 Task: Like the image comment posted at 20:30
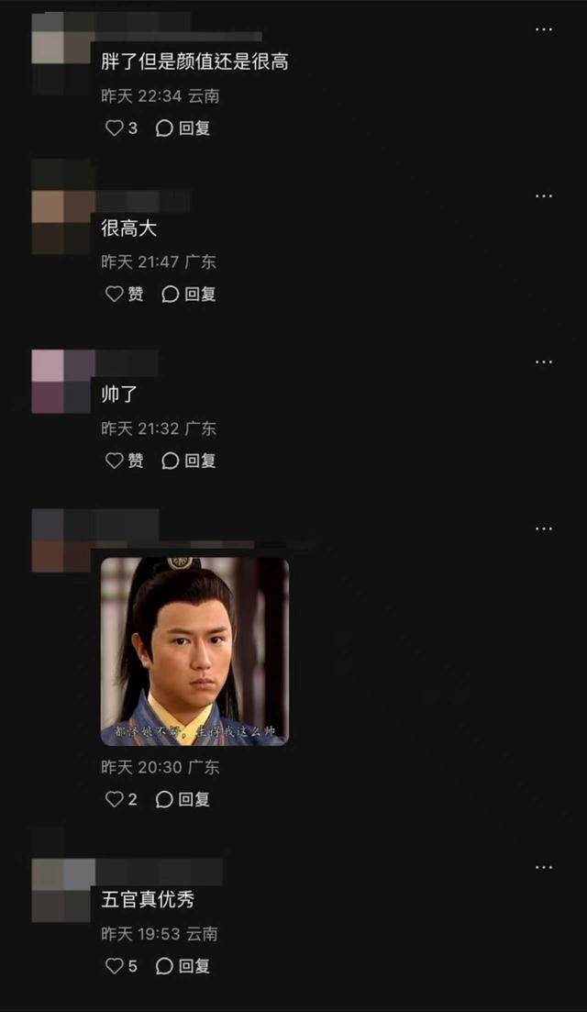pyautogui.click(x=121, y=800)
